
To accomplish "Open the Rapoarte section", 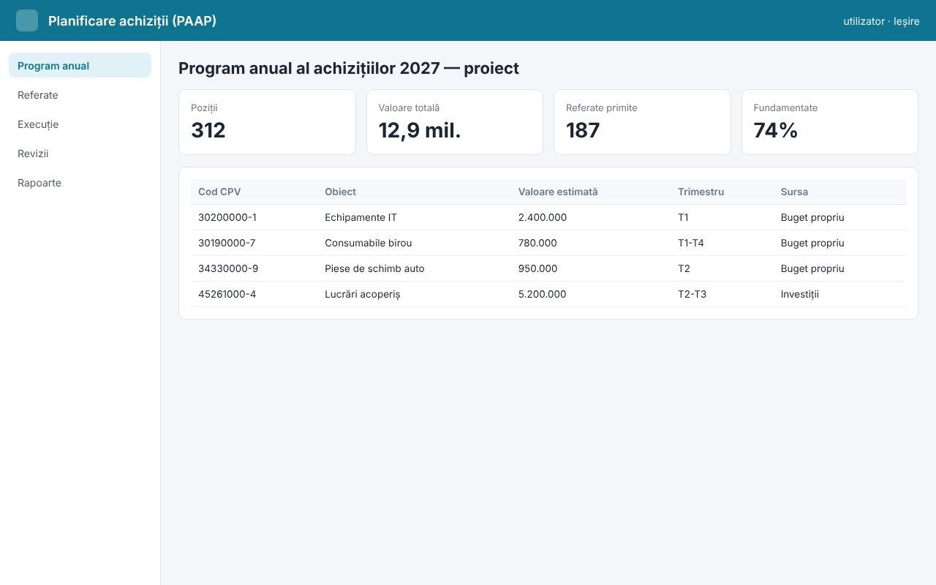I will click(80, 183).
